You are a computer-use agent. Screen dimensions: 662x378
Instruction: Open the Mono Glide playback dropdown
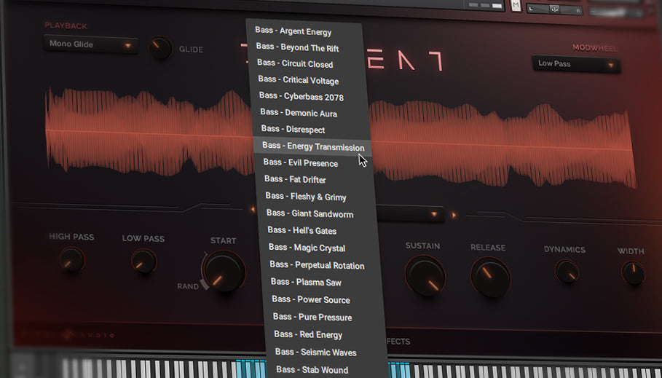tap(90, 44)
